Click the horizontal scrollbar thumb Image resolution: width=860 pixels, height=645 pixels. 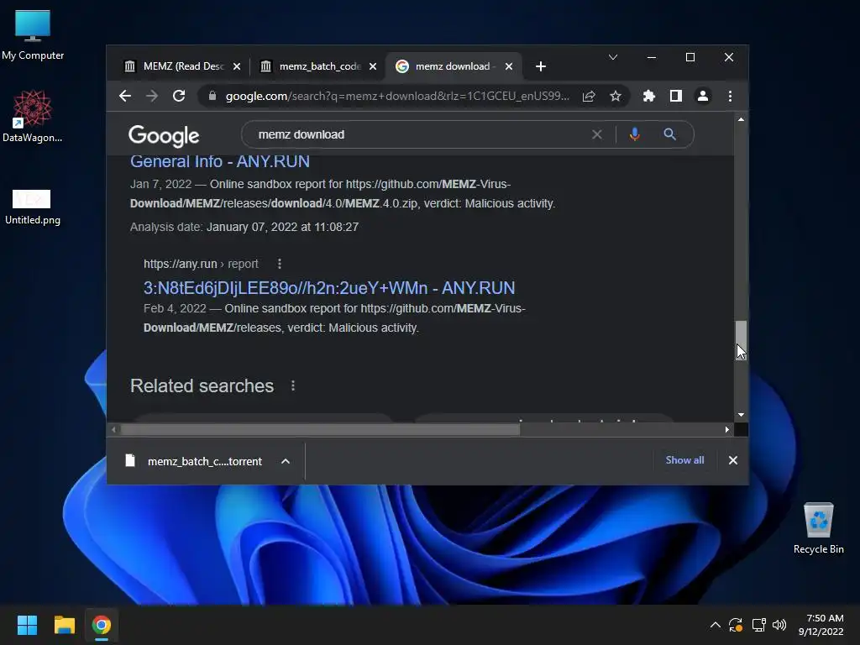point(320,429)
